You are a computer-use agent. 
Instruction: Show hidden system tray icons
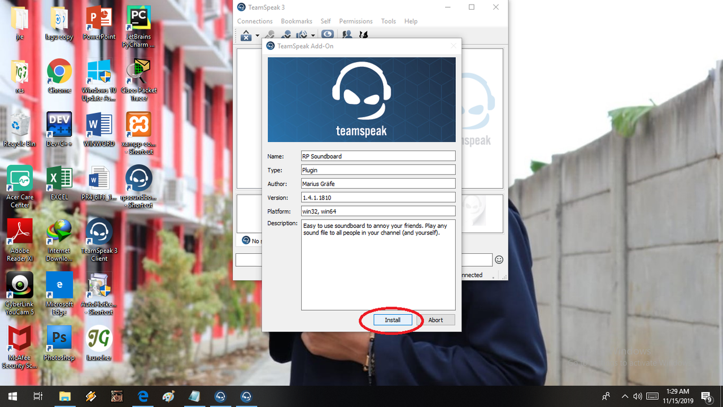click(625, 396)
